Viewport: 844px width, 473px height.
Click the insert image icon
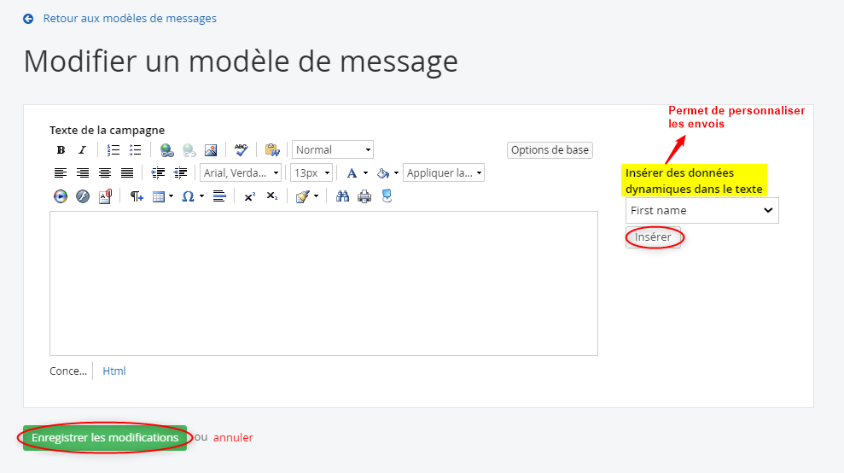(211, 150)
